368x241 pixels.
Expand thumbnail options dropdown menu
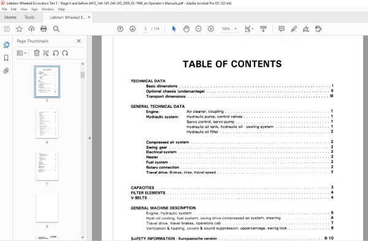(21, 53)
